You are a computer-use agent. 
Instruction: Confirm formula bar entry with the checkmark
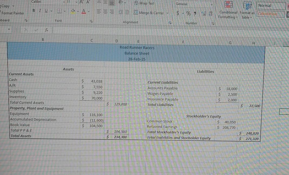(36, 30)
